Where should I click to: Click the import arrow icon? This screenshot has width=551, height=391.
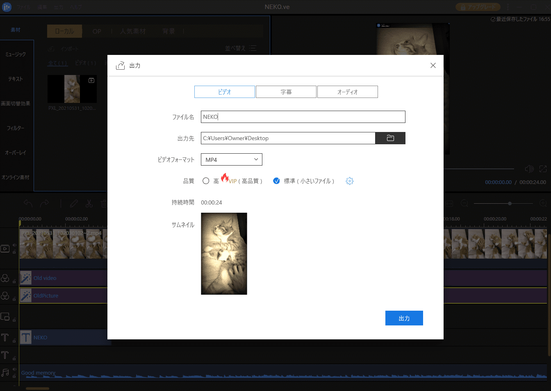51,49
